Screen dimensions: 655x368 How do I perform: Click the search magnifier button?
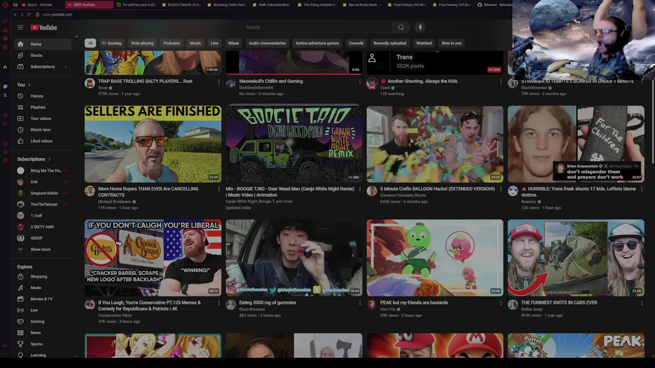click(x=401, y=27)
